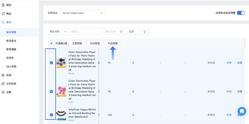Uncheck the Black paper fans product checkbox
Image resolution: width=249 pixels, height=124 pixels.
point(51,63)
